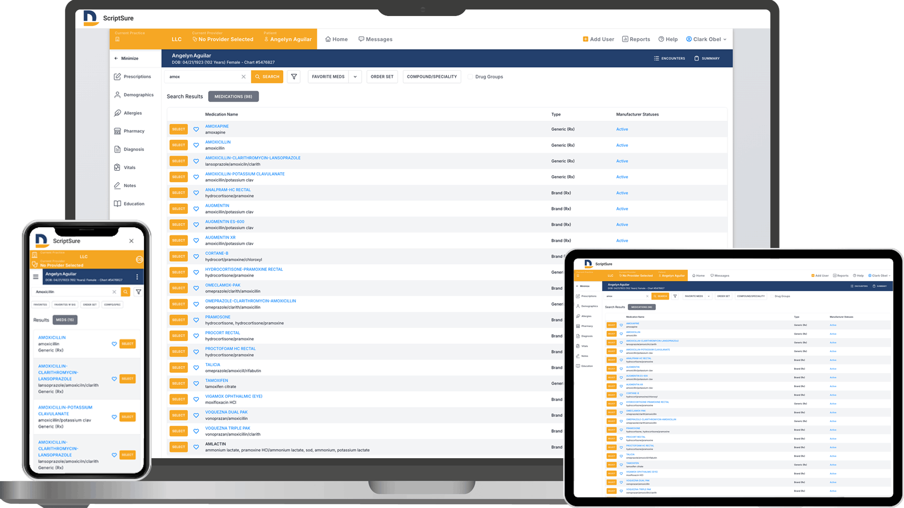Mark AUGMENTIN as a favorite medication
Image resolution: width=904 pixels, height=508 pixels.
point(196,208)
